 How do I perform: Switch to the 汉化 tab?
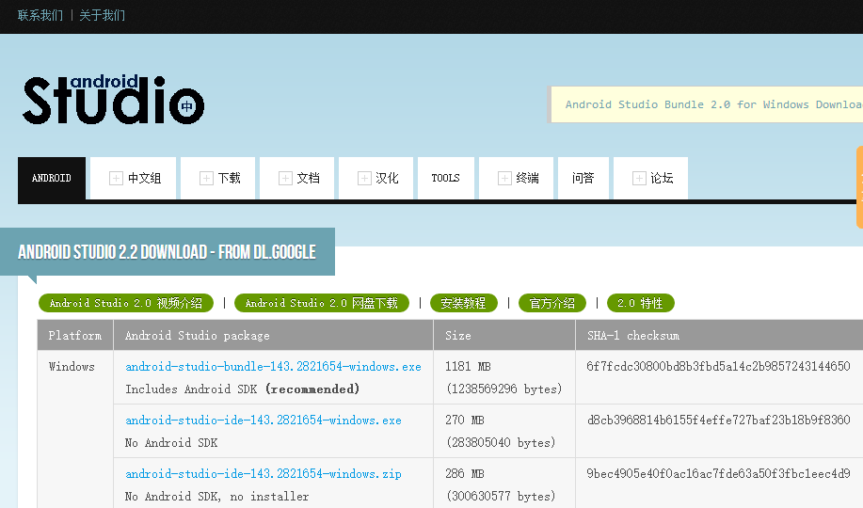coord(376,179)
